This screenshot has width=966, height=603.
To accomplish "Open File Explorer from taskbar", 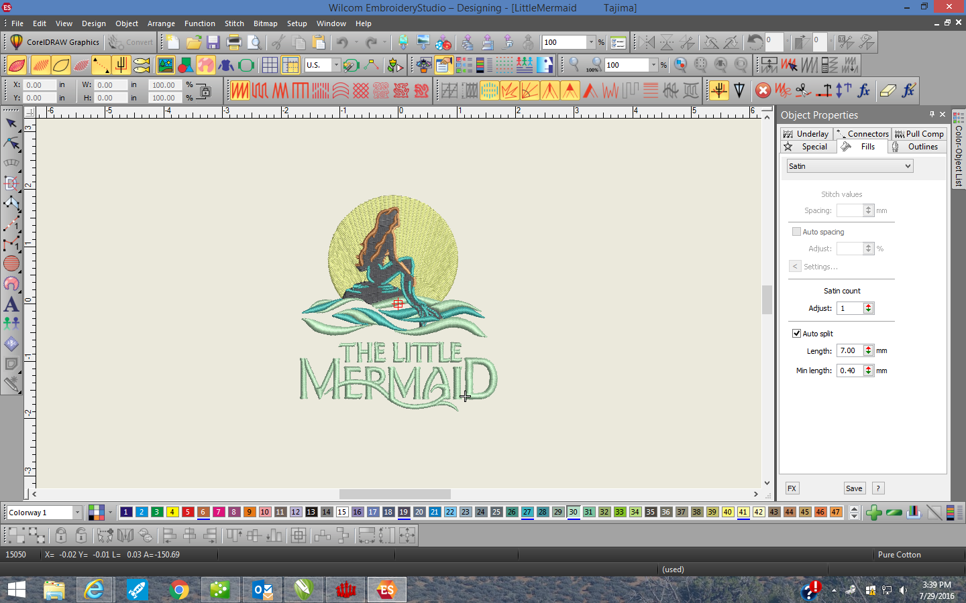I will coord(54,590).
